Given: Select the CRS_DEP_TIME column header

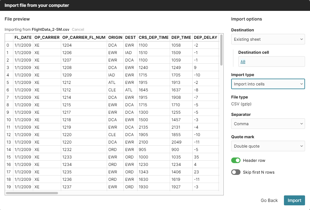Looking at the screenshot, I should [x=154, y=38].
